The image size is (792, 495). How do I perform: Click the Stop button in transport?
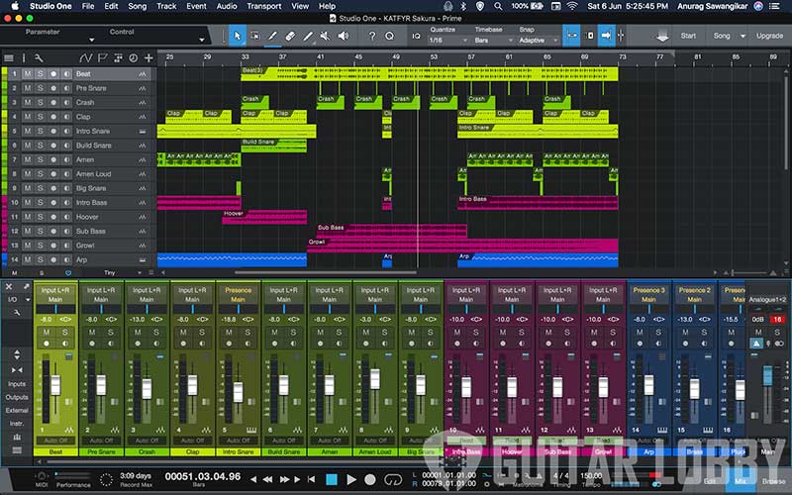point(332,479)
